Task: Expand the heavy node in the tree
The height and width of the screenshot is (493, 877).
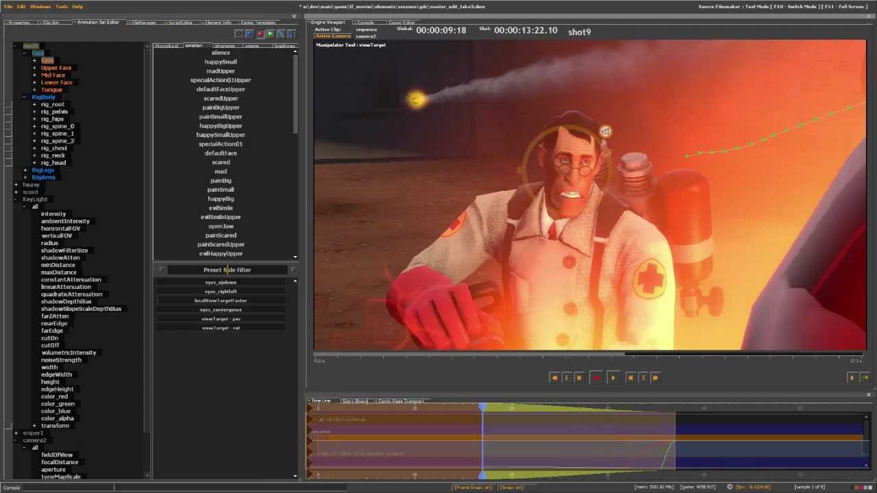Action: 16,185
